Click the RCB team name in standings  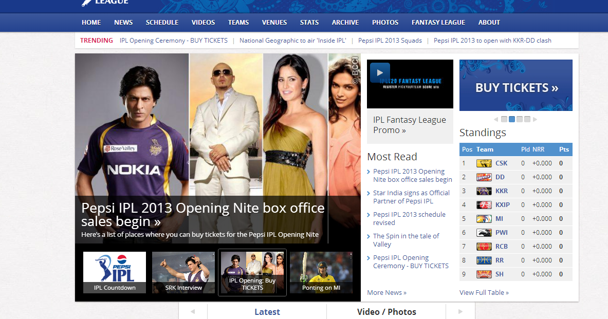click(502, 247)
